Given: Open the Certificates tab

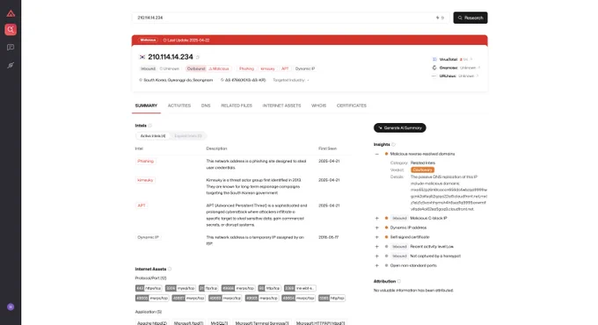Looking at the screenshot, I should 351,105.
